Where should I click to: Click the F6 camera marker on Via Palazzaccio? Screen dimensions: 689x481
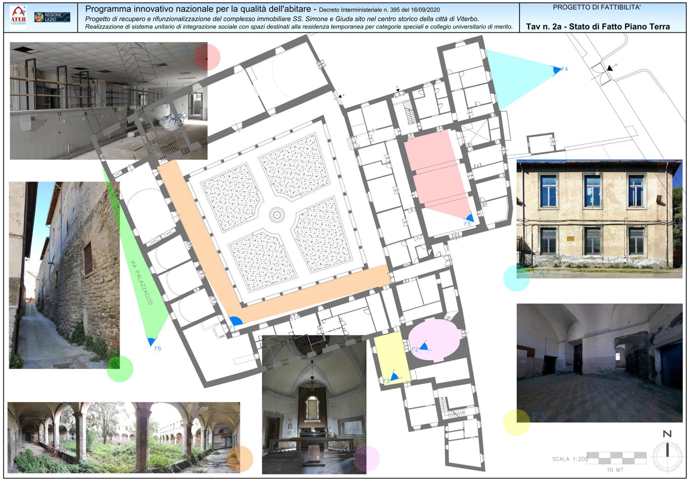click(x=152, y=341)
